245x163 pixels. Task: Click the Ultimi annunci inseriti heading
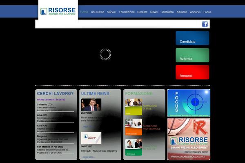[x=51, y=99]
